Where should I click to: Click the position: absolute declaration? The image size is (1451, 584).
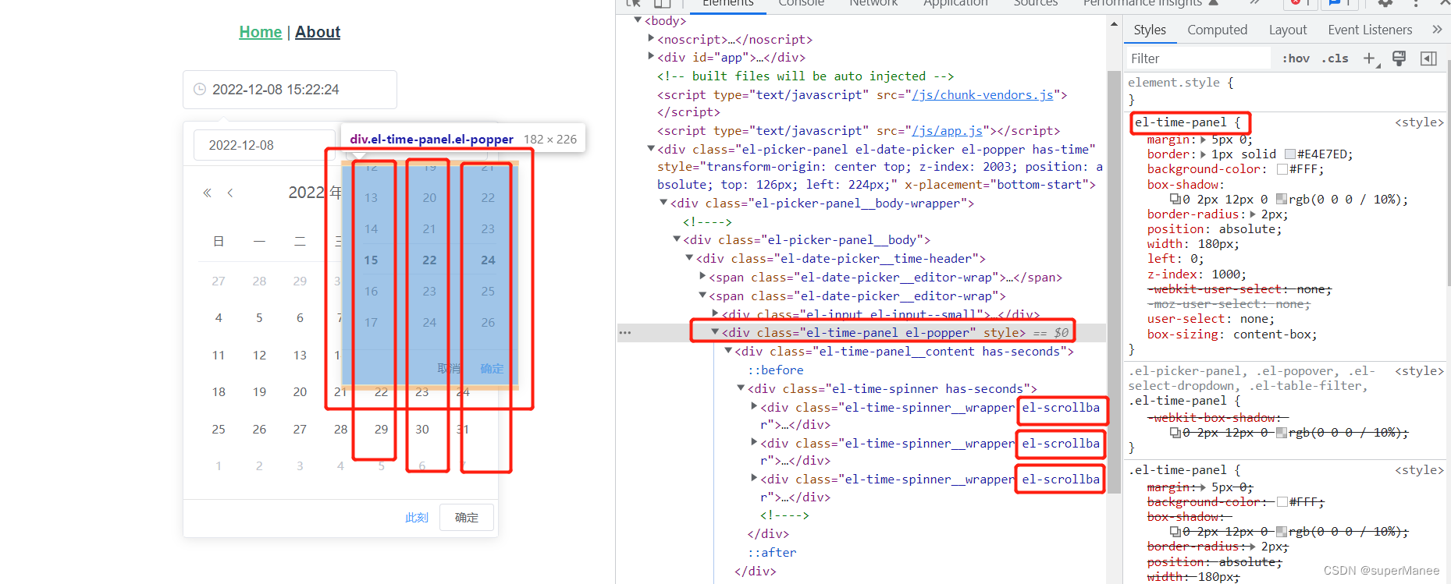tap(1214, 229)
